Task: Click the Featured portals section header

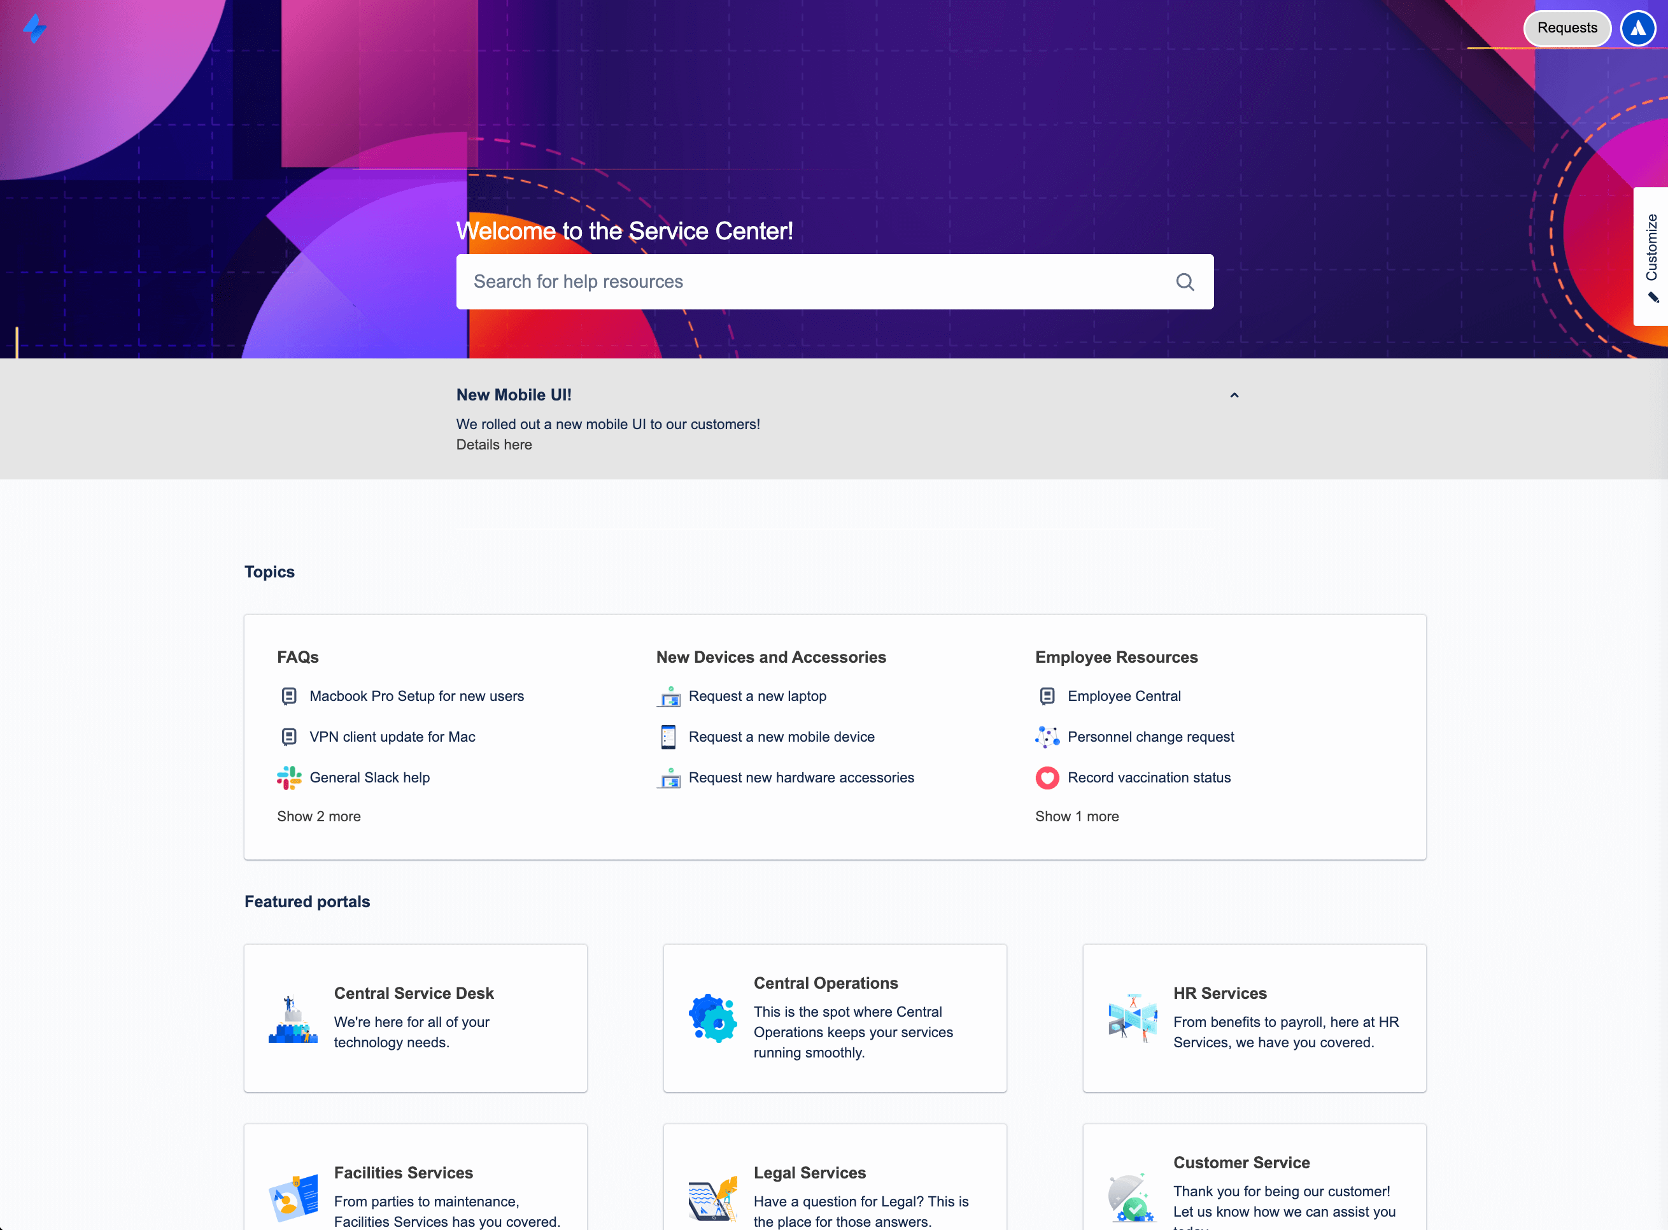Action: pos(307,901)
